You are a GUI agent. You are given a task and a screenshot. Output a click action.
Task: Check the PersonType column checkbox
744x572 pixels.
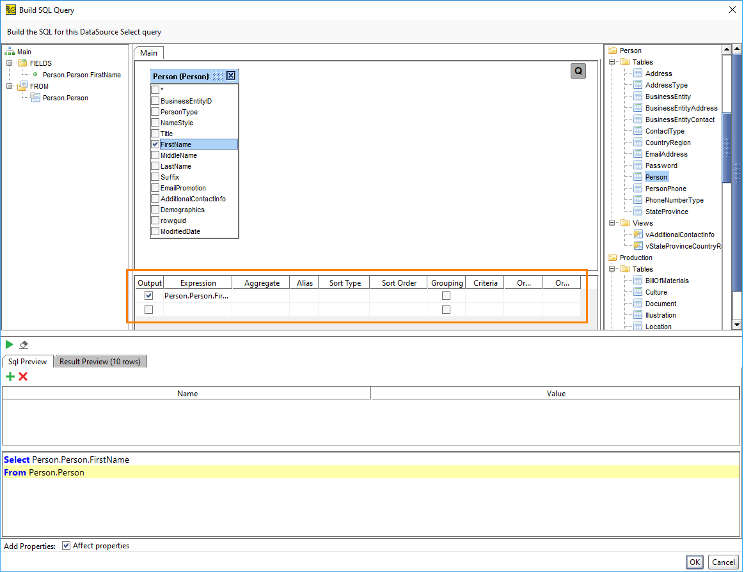(x=155, y=111)
